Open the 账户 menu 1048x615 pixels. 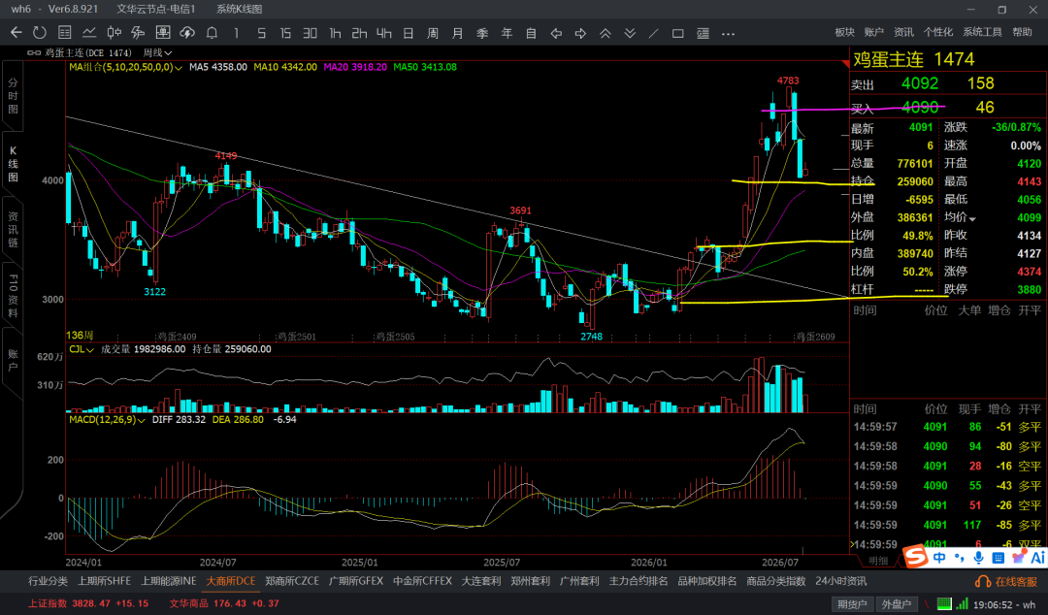coord(873,32)
